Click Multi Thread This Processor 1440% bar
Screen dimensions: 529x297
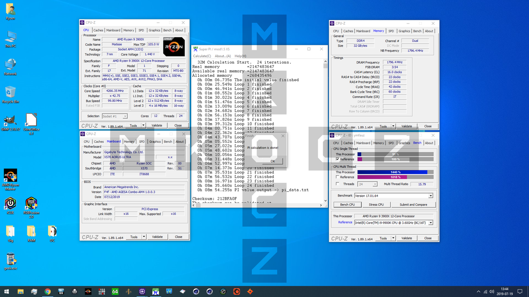[x=396, y=172]
